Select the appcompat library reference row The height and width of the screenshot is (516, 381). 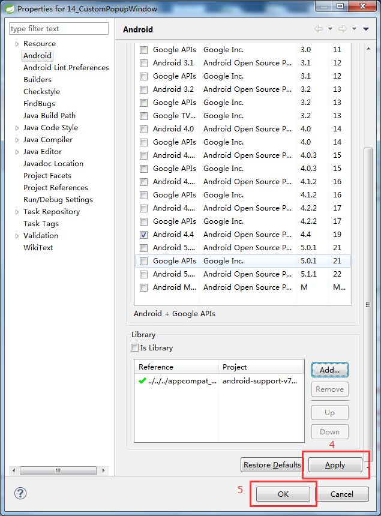[x=219, y=381]
